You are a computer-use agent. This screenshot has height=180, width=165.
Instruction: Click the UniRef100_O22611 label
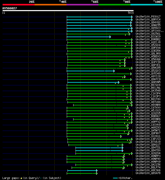pos(148,136)
